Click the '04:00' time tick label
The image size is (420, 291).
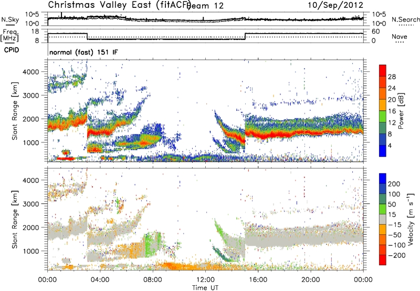100,280
